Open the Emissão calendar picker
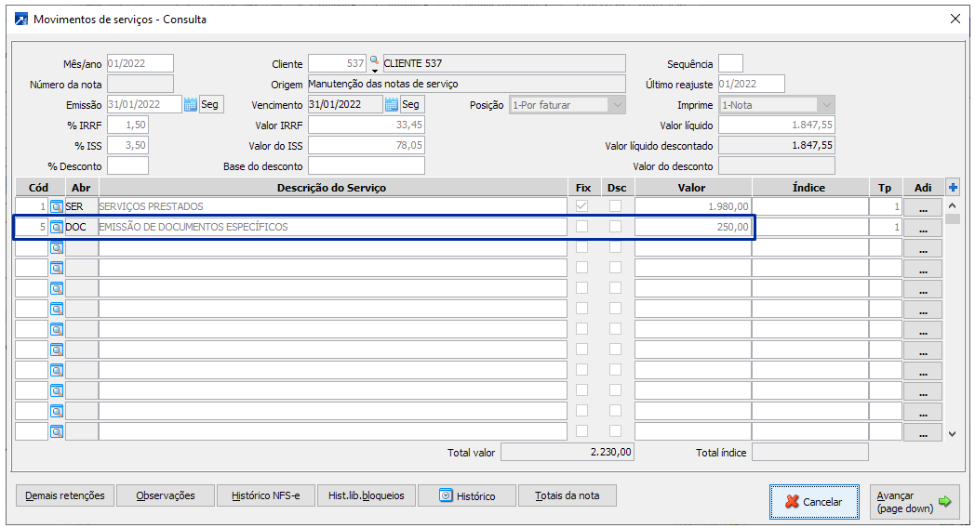The image size is (975, 528). 191,104
